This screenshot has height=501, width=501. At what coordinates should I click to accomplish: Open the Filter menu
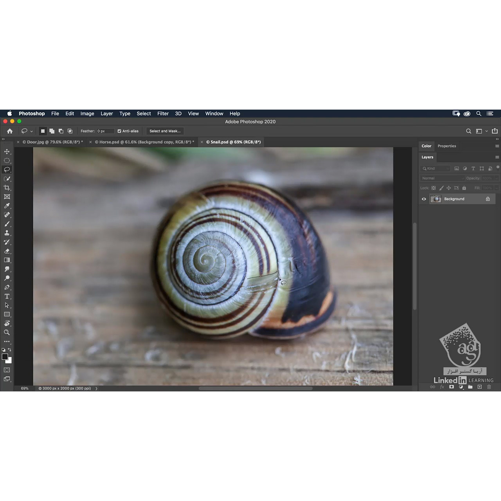(x=163, y=114)
